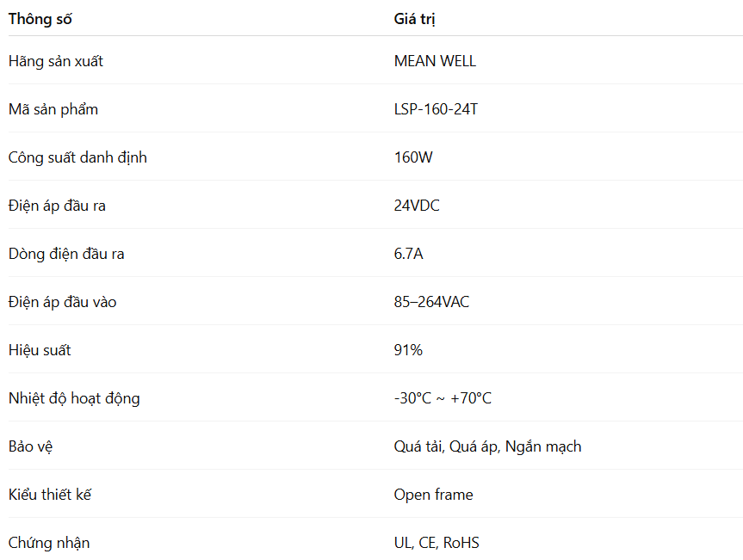Select the "-30°C ~ +70°C" temperature value

pos(443,398)
